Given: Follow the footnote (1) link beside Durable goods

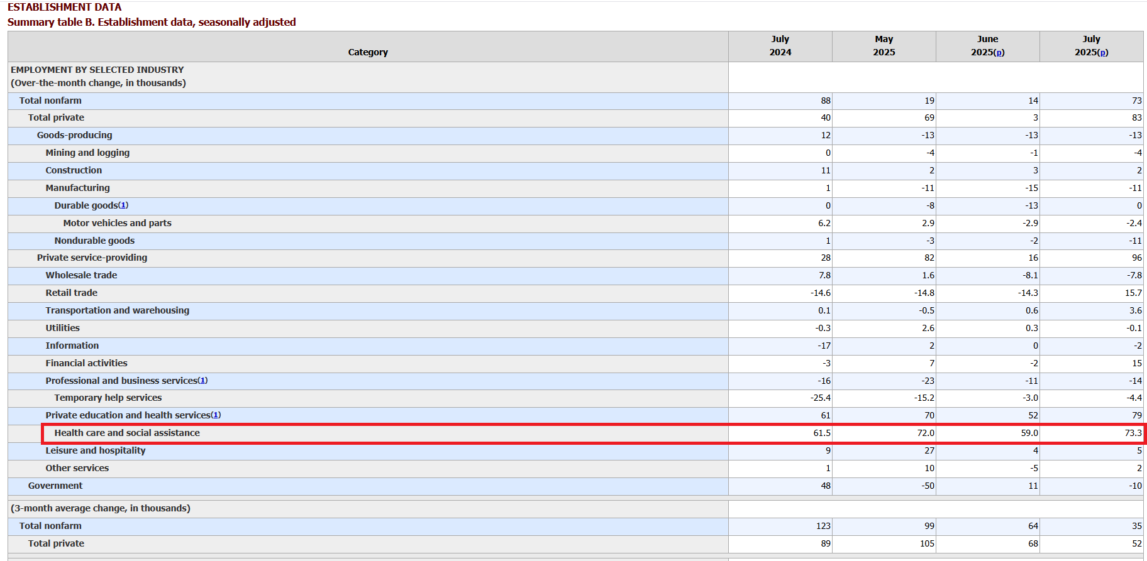Looking at the screenshot, I should click(x=123, y=205).
